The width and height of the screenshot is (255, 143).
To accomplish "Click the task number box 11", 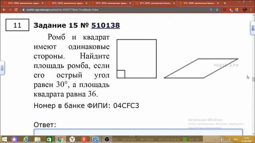I will (x=18, y=25).
